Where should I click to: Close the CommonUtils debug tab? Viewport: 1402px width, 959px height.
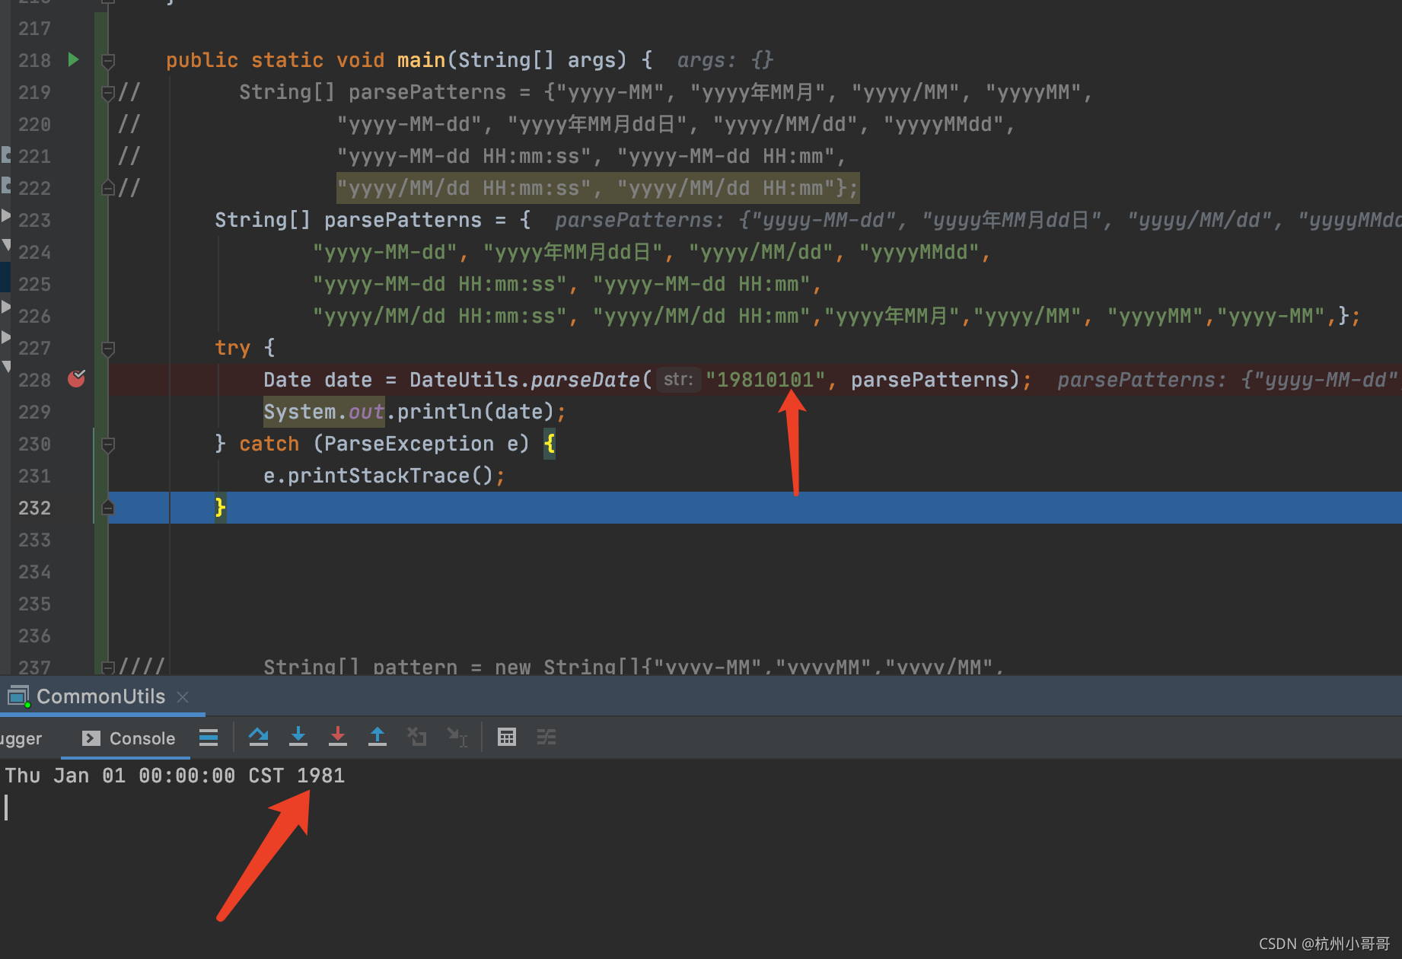[183, 697]
